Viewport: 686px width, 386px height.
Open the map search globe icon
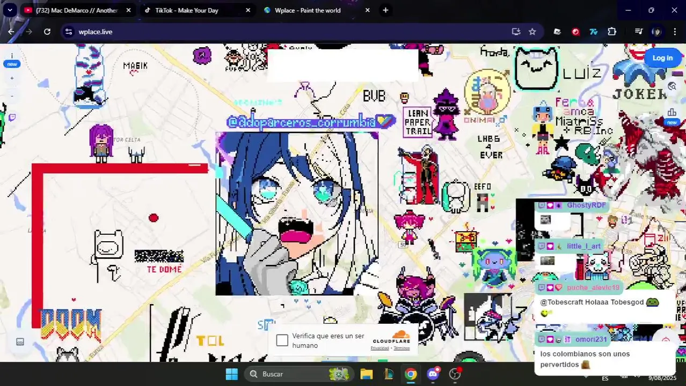point(672,86)
